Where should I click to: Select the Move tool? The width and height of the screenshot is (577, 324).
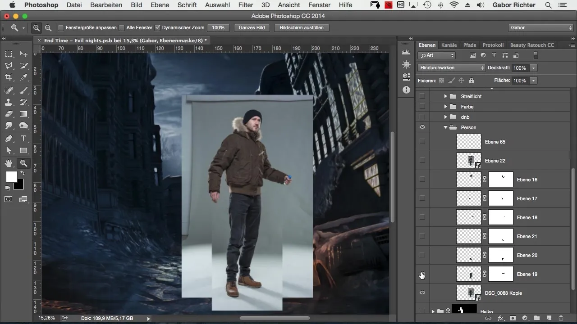click(x=24, y=54)
